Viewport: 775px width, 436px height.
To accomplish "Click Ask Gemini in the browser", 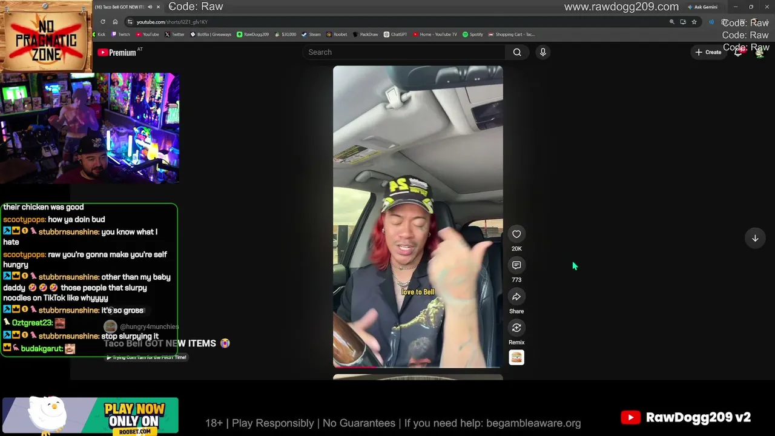I will 702,7.
